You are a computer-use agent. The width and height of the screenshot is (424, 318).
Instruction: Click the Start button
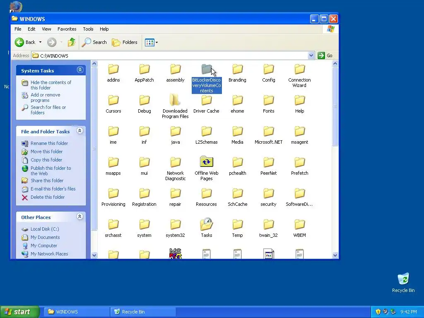[19, 312]
